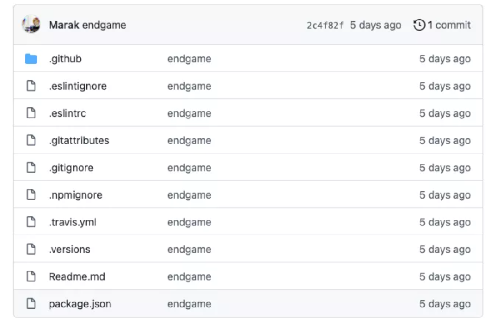
Task: Open commit hash 2c4f82f
Action: 325,25
